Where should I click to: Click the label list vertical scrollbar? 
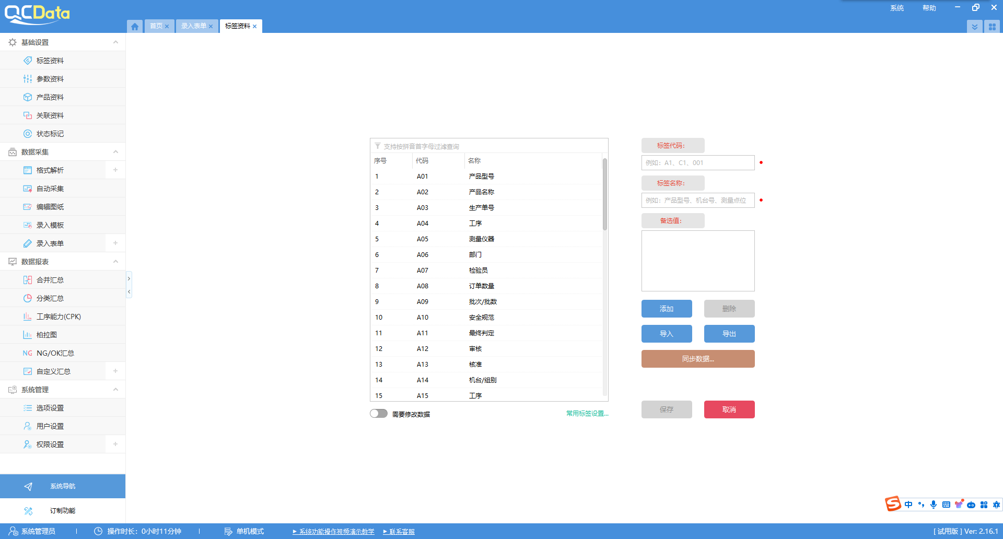605,194
